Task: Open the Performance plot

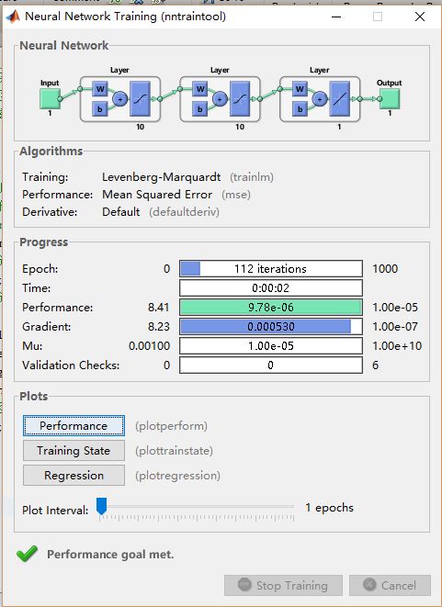Action: [74, 426]
